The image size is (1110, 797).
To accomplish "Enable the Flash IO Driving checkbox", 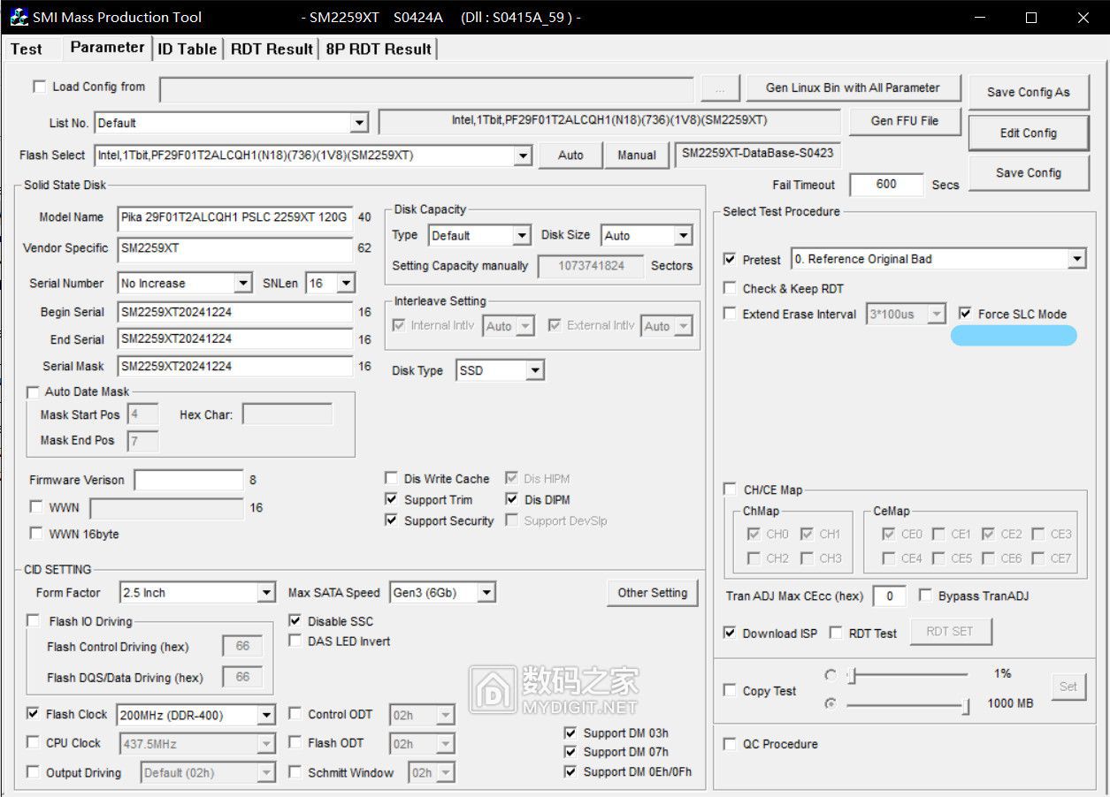I will pos(33,621).
